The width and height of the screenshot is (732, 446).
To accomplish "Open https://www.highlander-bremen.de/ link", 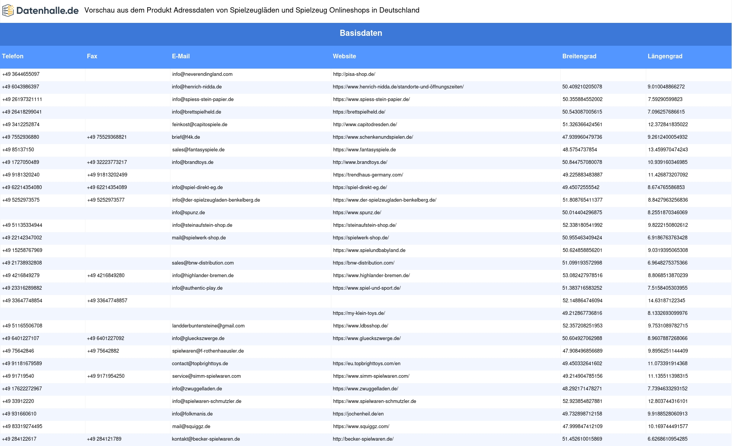I will (371, 276).
